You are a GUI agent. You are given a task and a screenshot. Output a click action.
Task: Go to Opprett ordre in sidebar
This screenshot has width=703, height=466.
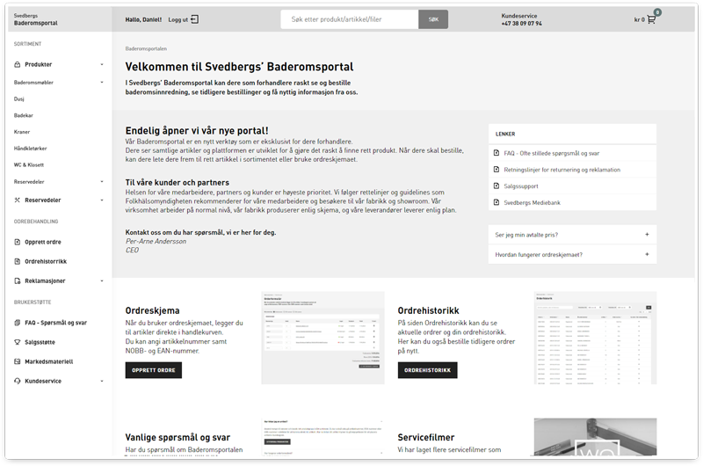43,242
